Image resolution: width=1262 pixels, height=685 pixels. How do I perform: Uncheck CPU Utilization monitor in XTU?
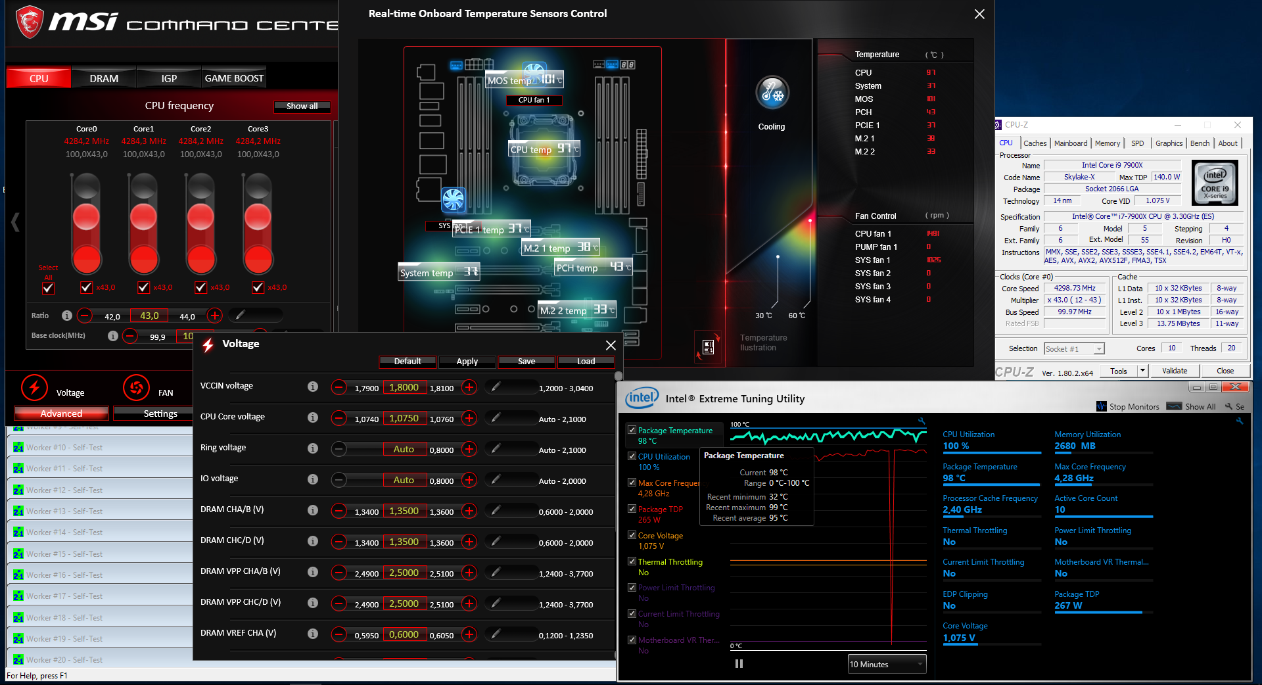point(632,456)
